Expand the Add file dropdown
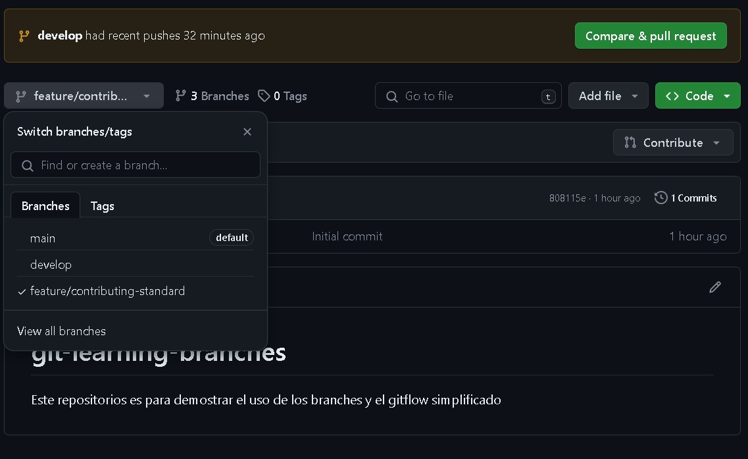Viewport: 748px width, 459px height. (608, 96)
